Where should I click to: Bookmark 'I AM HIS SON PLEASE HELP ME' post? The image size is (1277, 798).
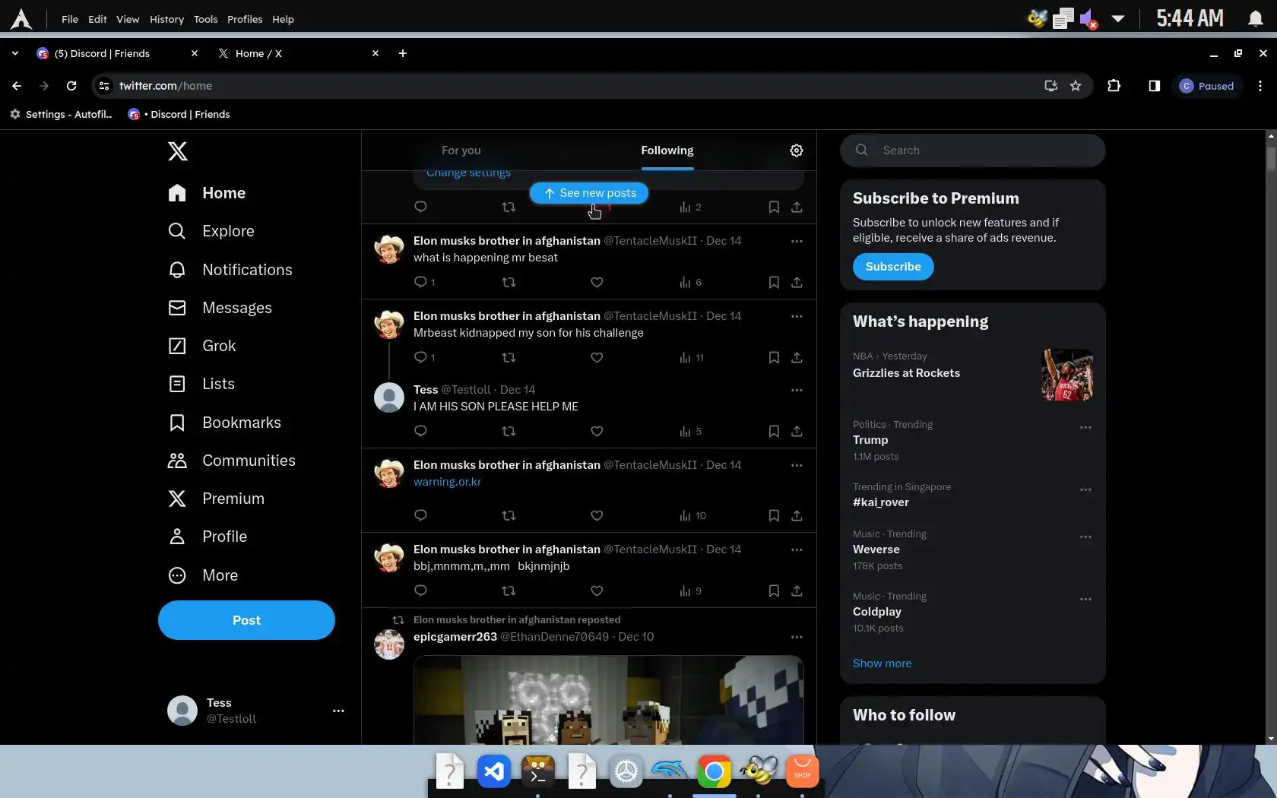[774, 431]
